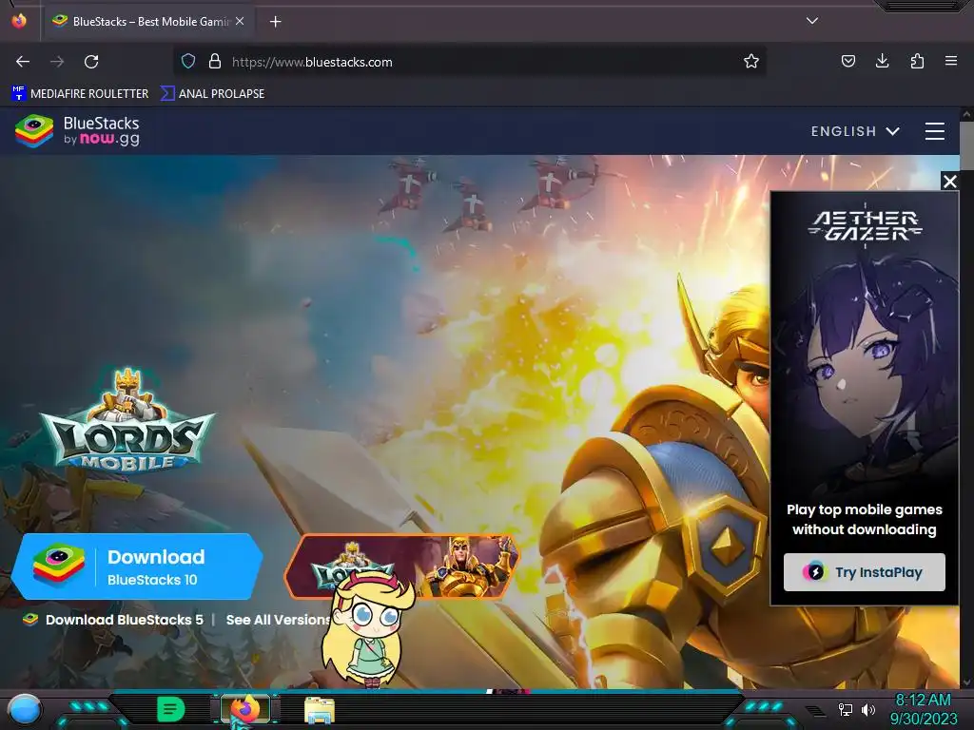974x730 pixels.
Task: Open MEDIAFIRE ROULETTER bookmark
Action: tap(80, 94)
